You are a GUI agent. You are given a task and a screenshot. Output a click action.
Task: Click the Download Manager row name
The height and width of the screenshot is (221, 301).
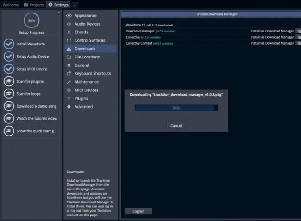[x=140, y=31]
